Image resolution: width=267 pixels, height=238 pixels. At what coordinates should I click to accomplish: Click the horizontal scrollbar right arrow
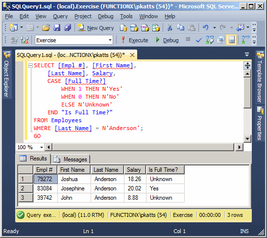click(239, 147)
